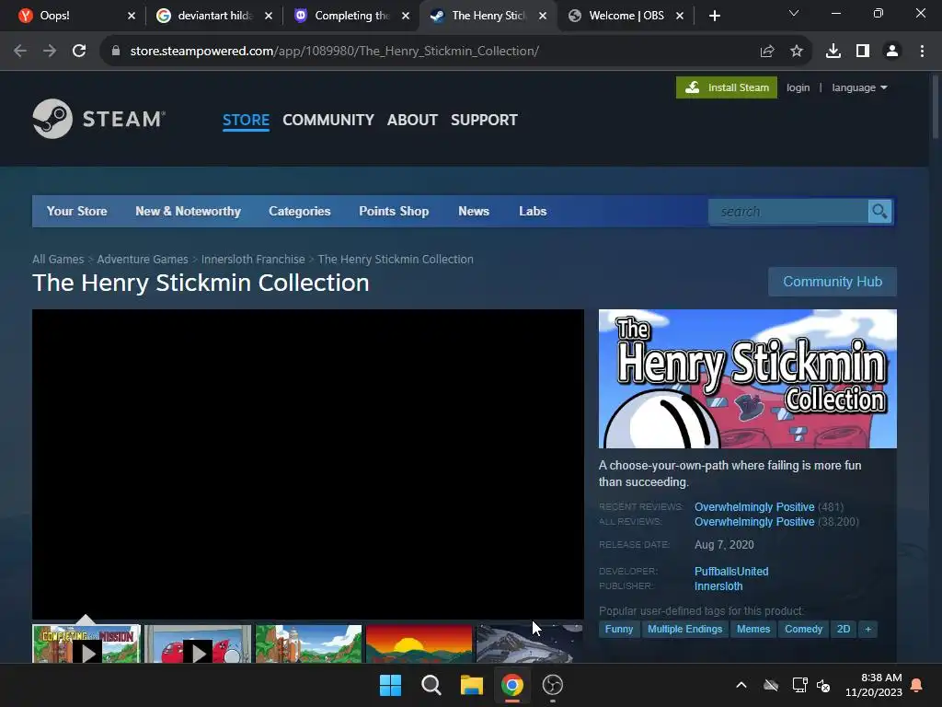
Task: Open the New & Noteworthy tab
Action: pos(188,211)
